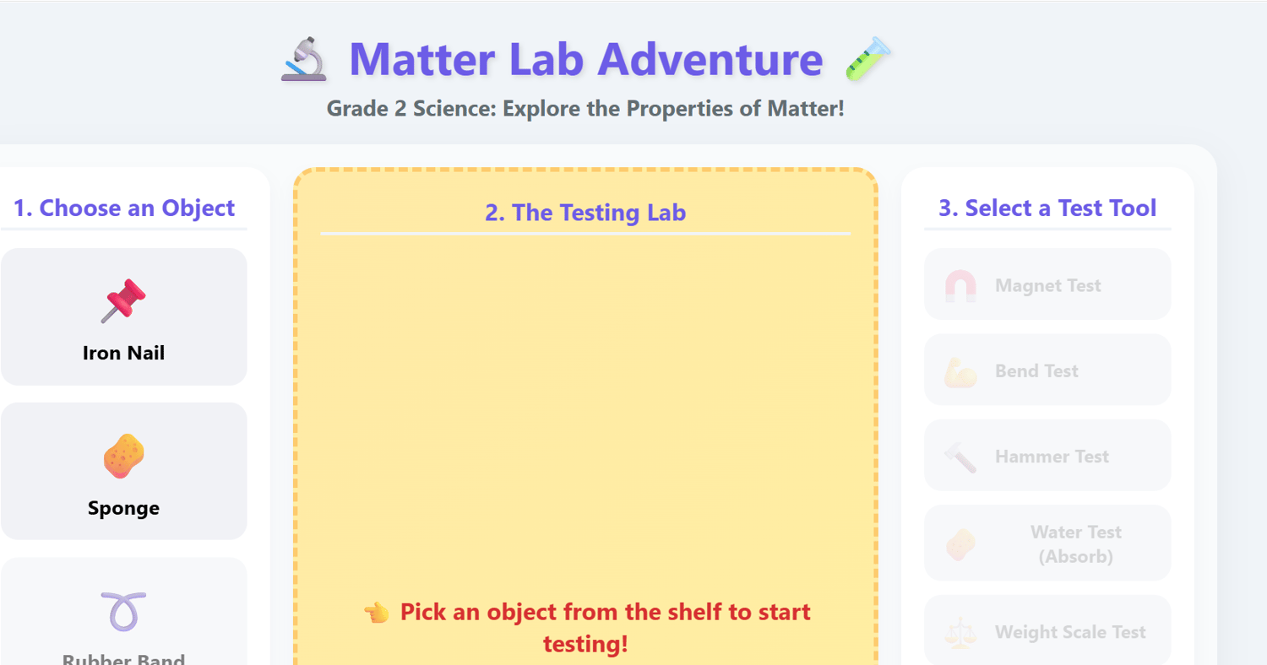
Task: Click the microscope icon beside the title
Action: pyautogui.click(x=303, y=59)
